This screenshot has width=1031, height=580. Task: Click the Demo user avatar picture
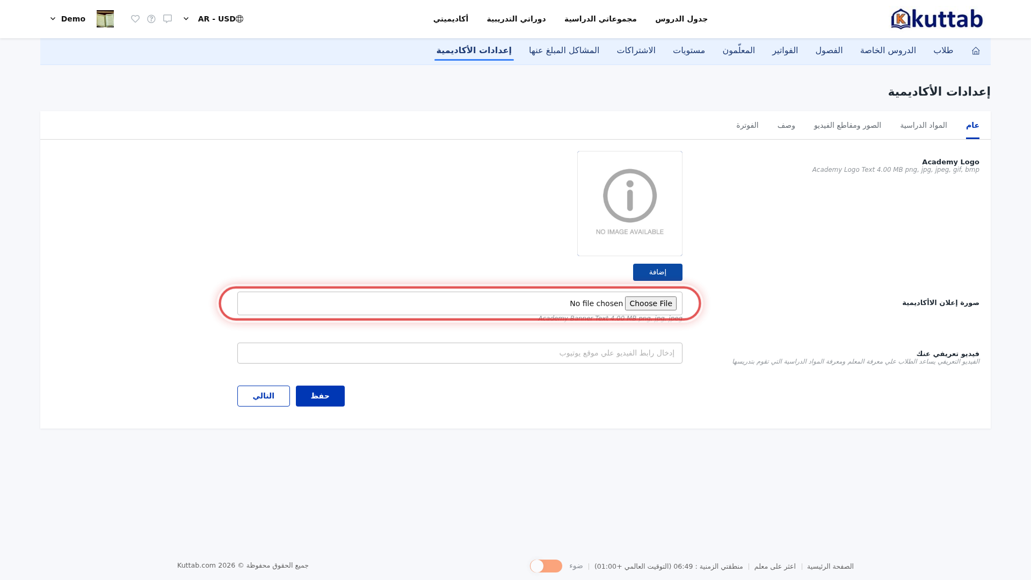105,19
